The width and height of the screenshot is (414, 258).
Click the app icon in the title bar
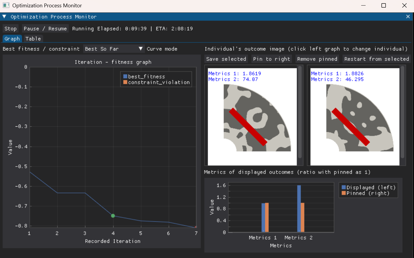coord(6,5)
